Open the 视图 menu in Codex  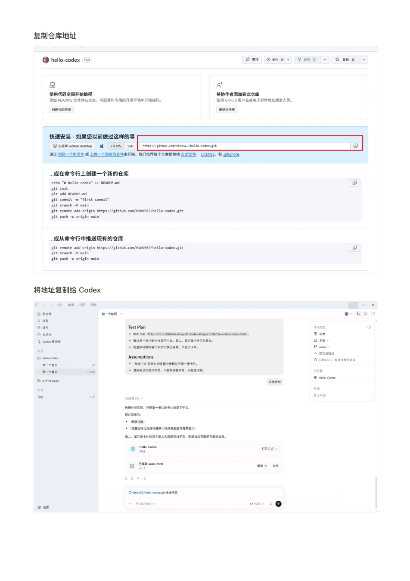[82, 305]
